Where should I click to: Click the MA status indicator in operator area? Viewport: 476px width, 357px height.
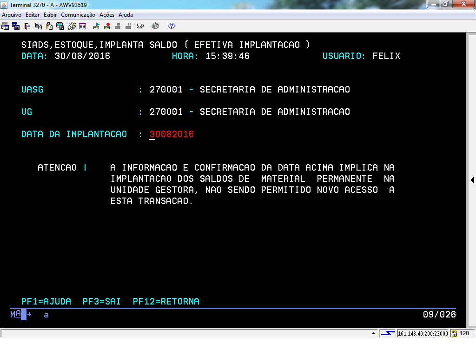coord(15,314)
